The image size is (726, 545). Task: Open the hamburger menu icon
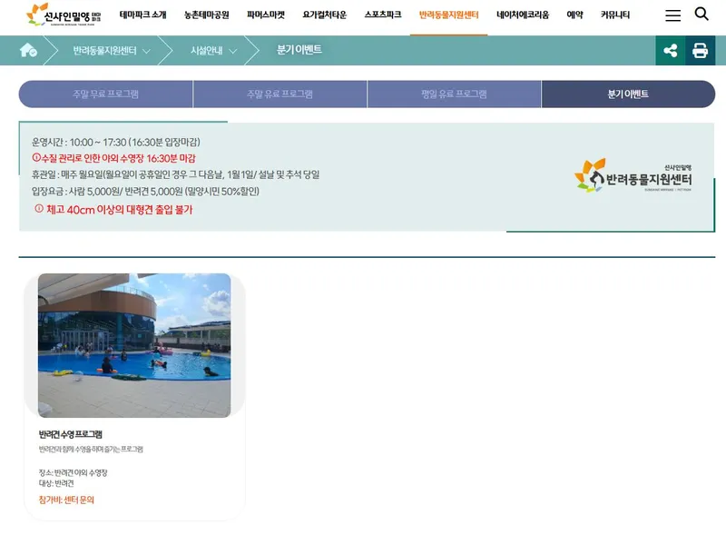click(x=672, y=15)
